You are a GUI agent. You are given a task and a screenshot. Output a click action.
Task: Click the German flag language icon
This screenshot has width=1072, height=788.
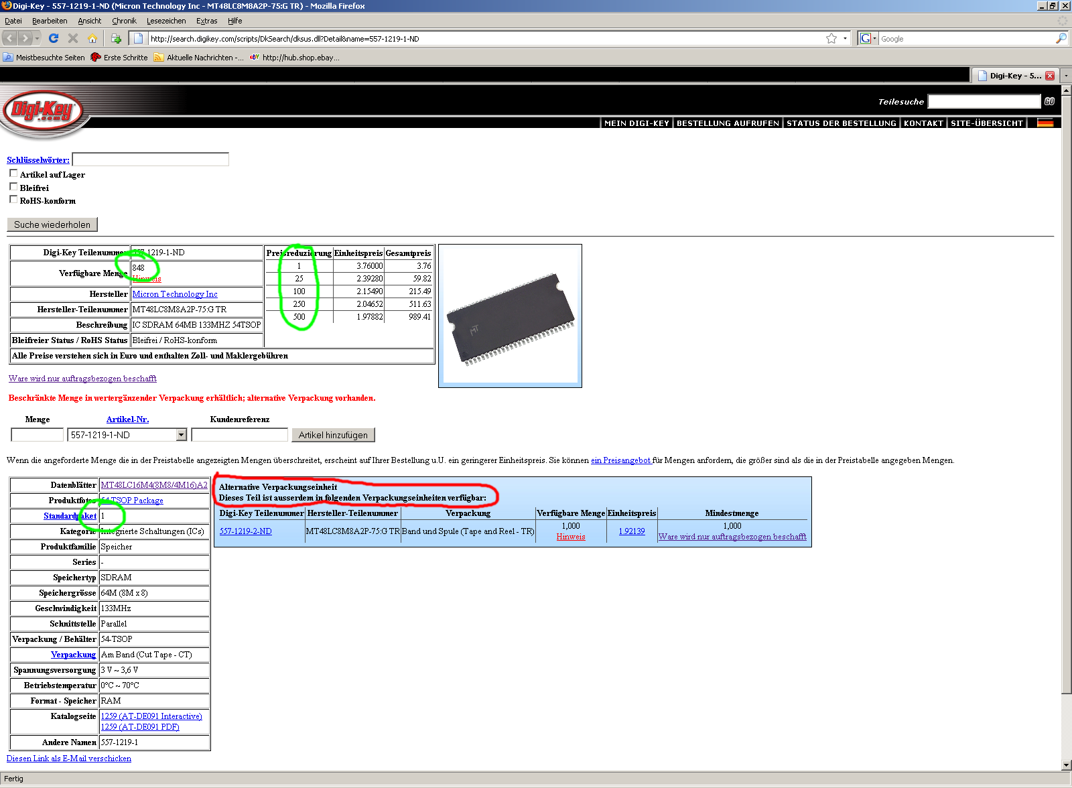tap(1045, 123)
